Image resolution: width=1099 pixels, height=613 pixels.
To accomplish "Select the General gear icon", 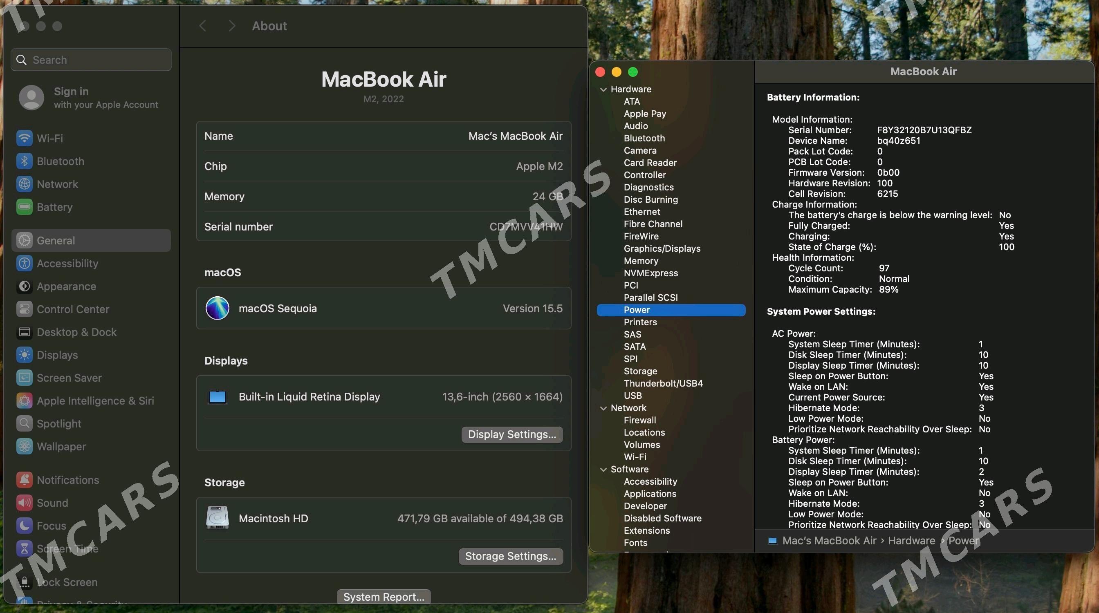I will (x=24, y=240).
